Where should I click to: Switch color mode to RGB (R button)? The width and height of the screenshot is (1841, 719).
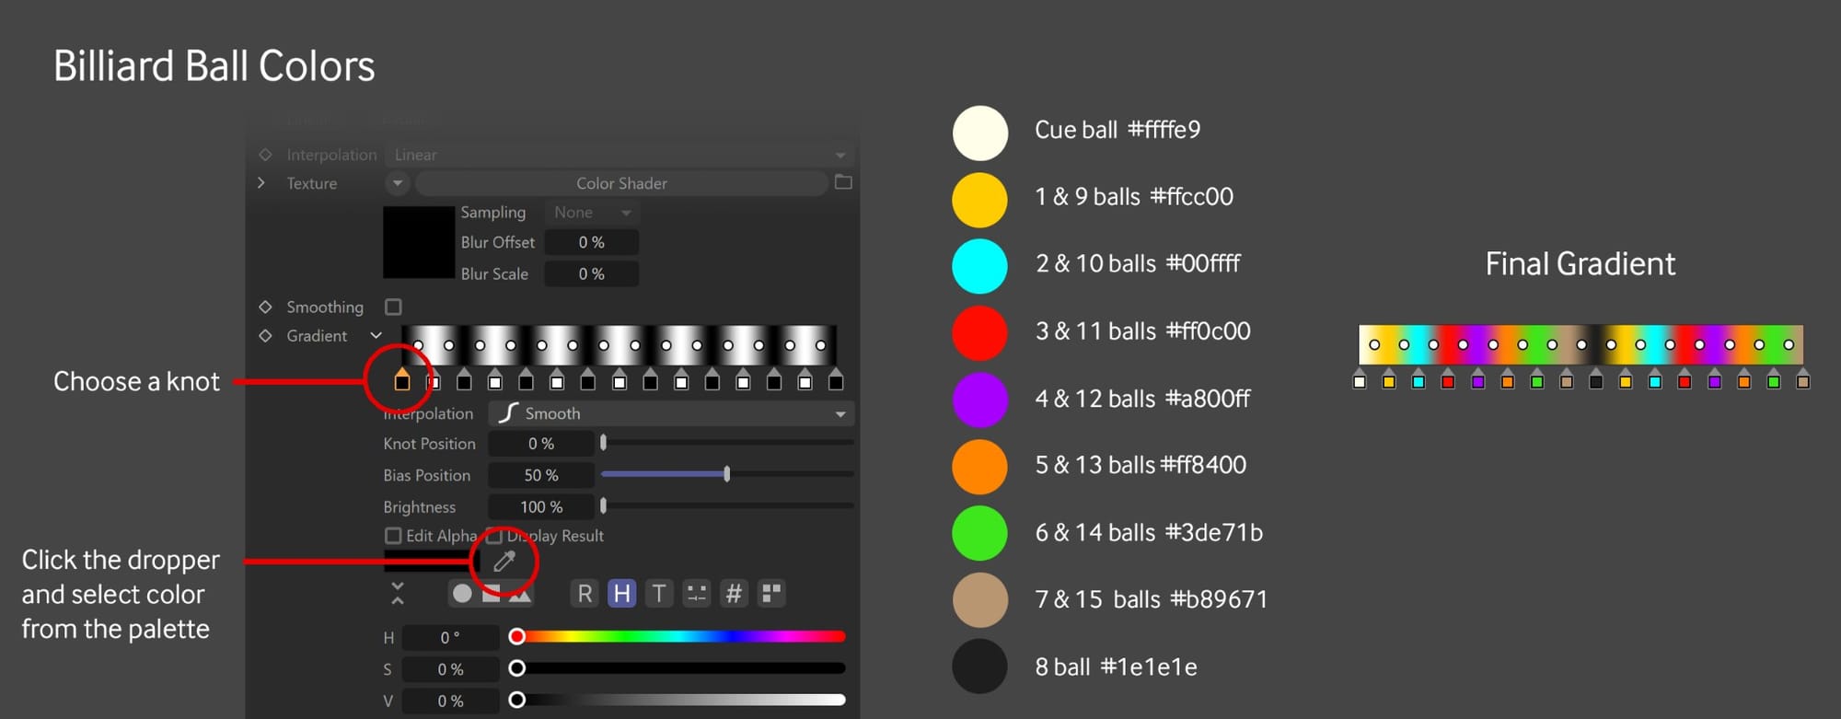[585, 594]
